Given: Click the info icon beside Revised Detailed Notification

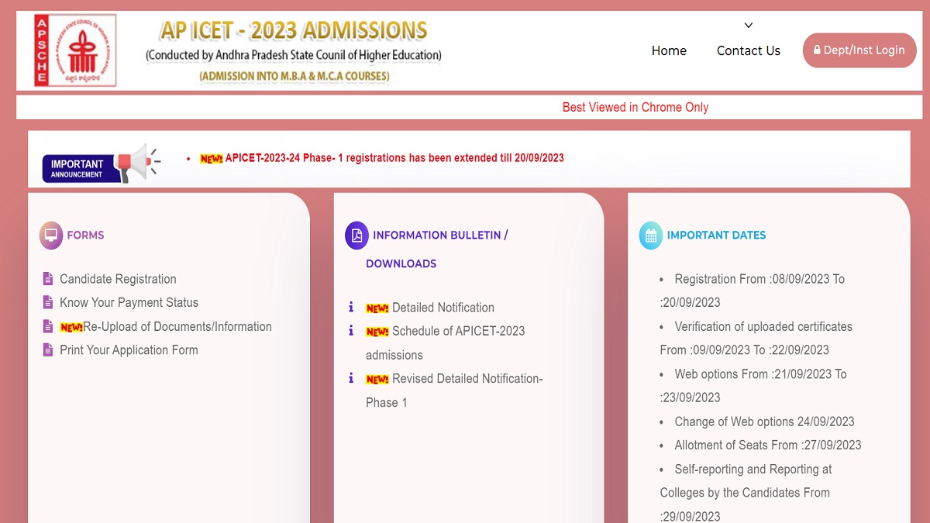Looking at the screenshot, I should click(x=351, y=378).
